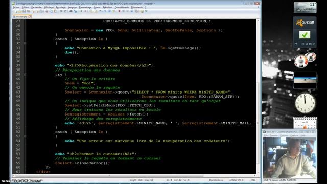The height and width of the screenshot is (184, 327).
Task: Open the Fichier menu in Notepad++
Action: tap(16, 7)
